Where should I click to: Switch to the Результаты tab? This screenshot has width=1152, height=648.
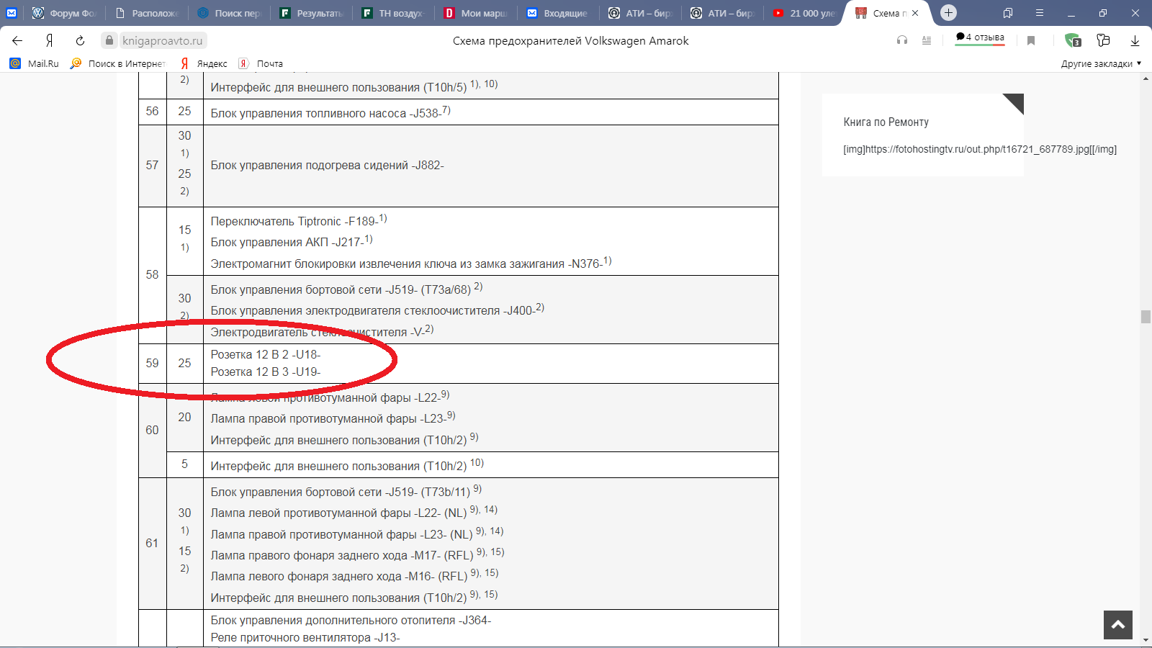pyautogui.click(x=311, y=13)
